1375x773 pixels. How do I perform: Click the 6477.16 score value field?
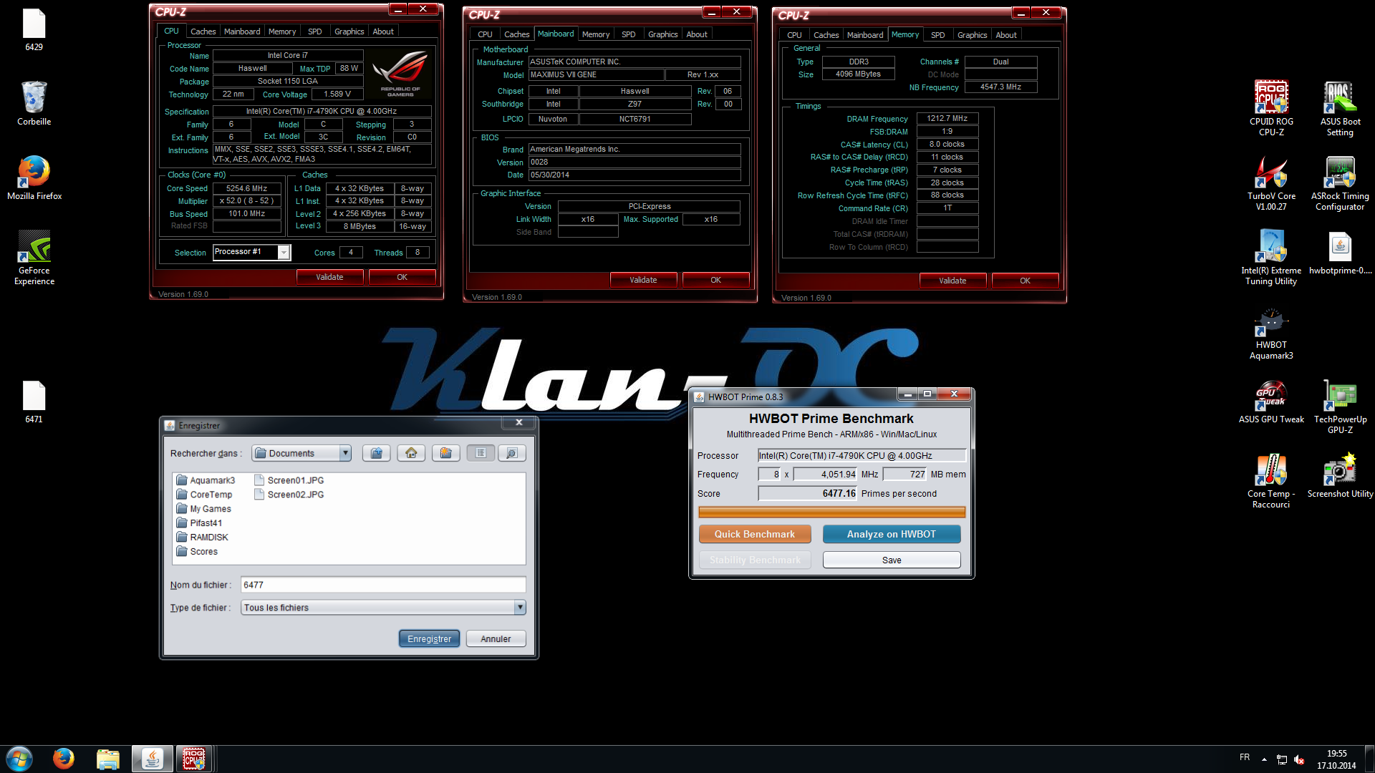pos(808,493)
